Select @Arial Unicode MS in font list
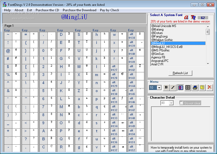Viewport: 217px width, 154px height. [178, 26]
